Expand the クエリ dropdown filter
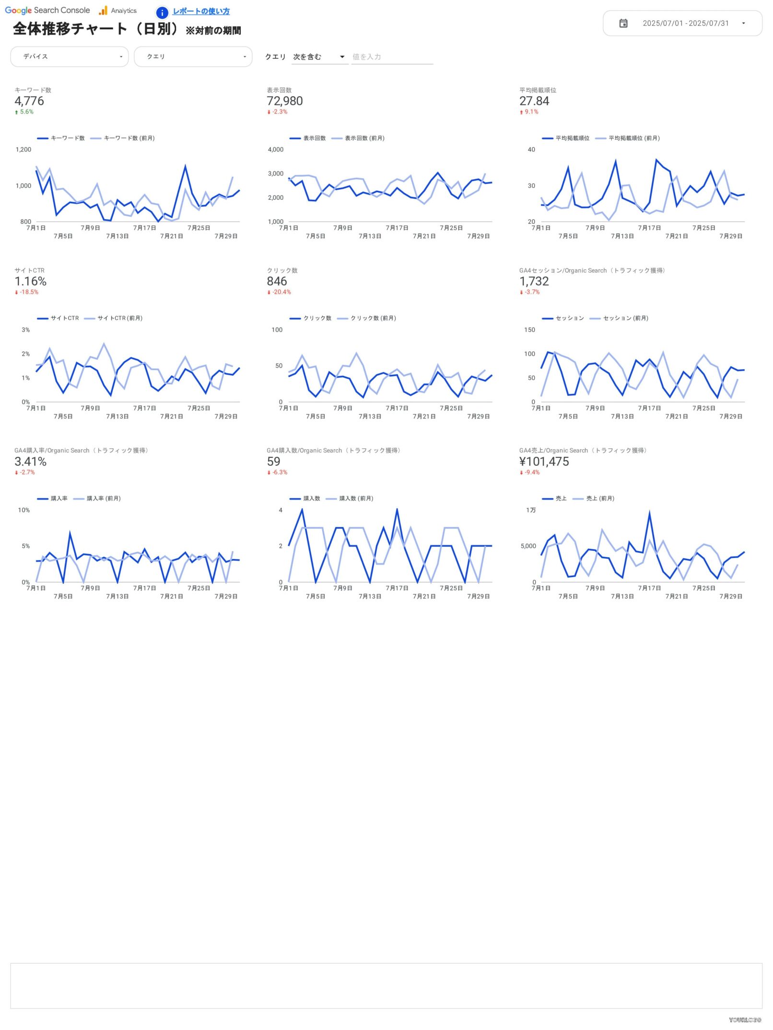Screen dimensions: 773x1030 pos(193,57)
